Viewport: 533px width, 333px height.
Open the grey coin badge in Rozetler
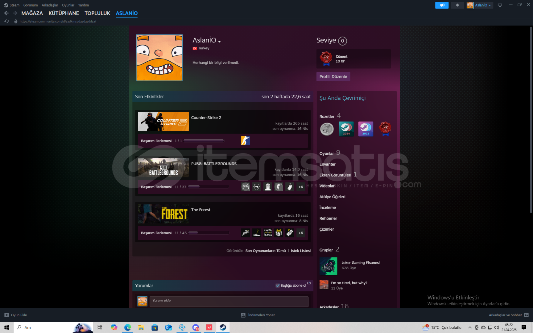click(x=327, y=129)
